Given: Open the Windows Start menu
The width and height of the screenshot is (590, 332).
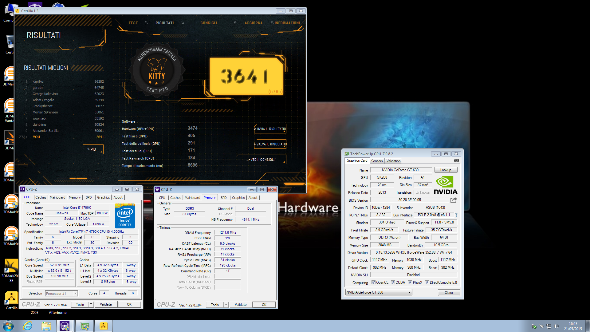Looking at the screenshot, I should point(8,326).
